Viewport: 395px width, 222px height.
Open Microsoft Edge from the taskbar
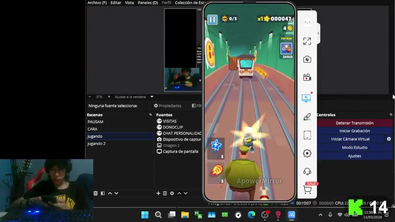252,215
